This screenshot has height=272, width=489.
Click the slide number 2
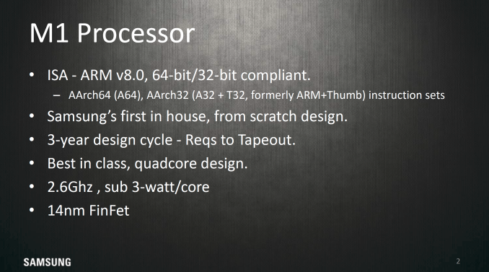458,261
